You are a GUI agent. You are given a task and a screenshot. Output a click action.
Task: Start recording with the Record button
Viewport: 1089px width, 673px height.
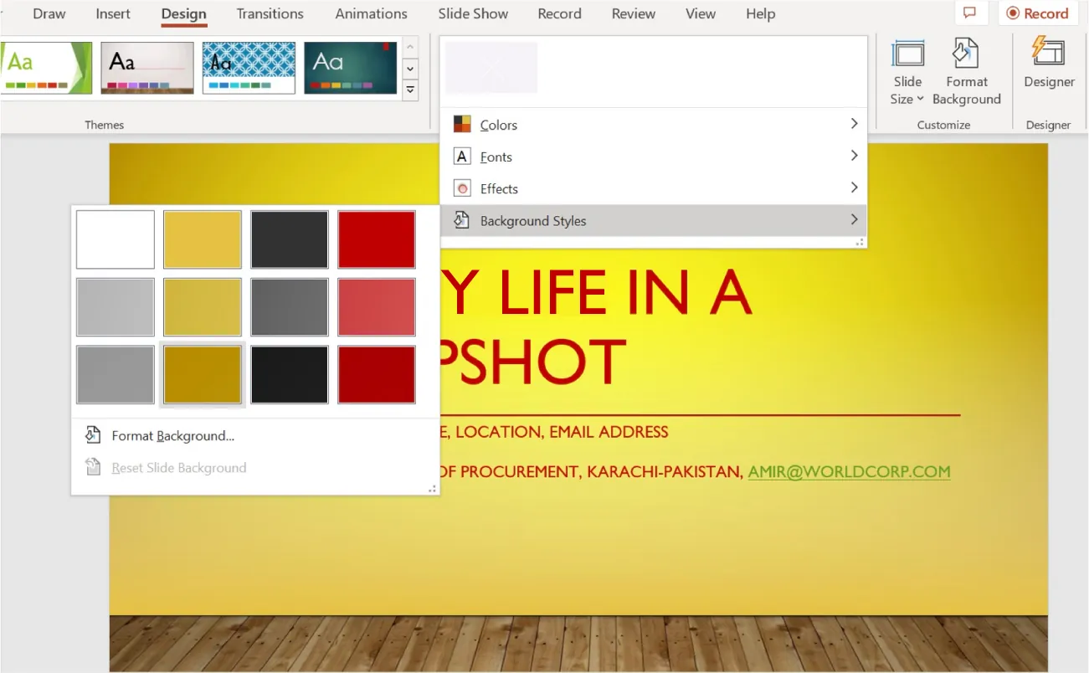tap(1037, 13)
